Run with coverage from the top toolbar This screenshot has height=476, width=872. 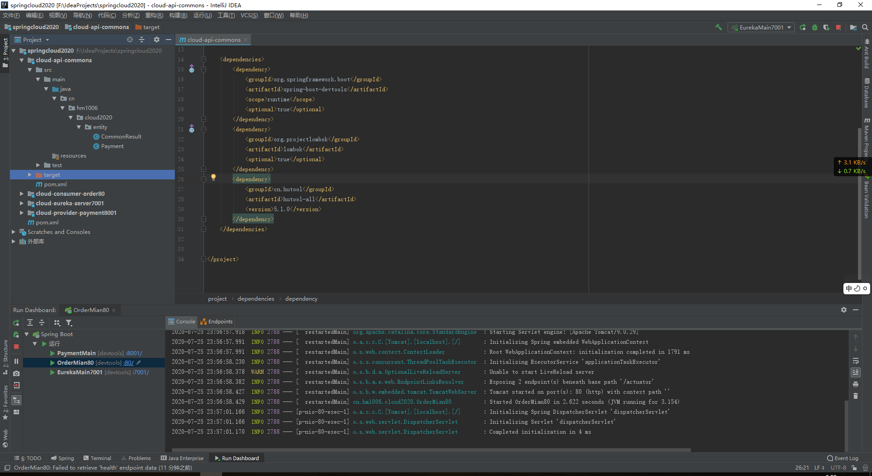[x=826, y=27]
